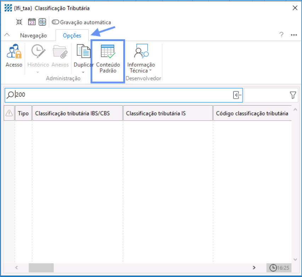This screenshot has width=302, height=277.
Task: Open the Informação Técnica dropdown
Action: pyautogui.click(x=141, y=67)
